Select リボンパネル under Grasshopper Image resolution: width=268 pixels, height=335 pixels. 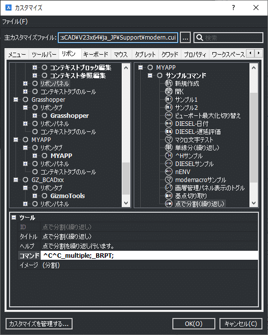click(55, 124)
